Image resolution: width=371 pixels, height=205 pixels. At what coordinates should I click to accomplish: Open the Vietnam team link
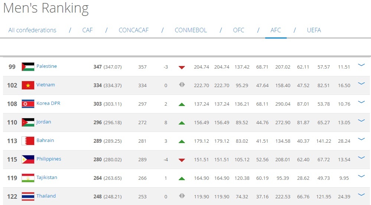[x=46, y=85]
